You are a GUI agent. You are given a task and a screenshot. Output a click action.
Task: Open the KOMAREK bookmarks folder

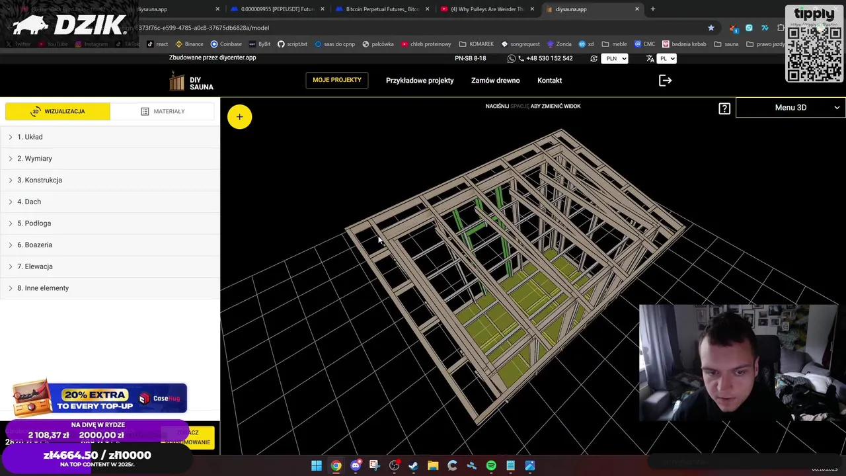pyautogui.click(x=476, y=44)
